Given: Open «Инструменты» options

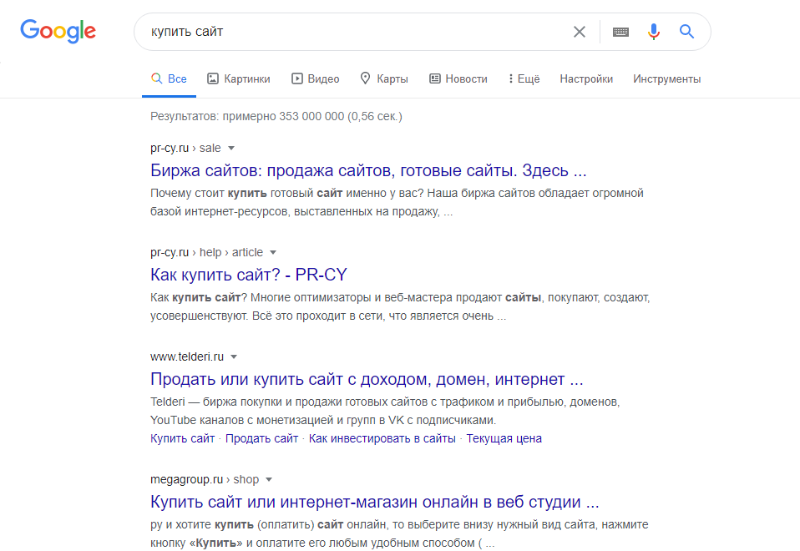Looking at the screenshot, I should tap(667, 79).
